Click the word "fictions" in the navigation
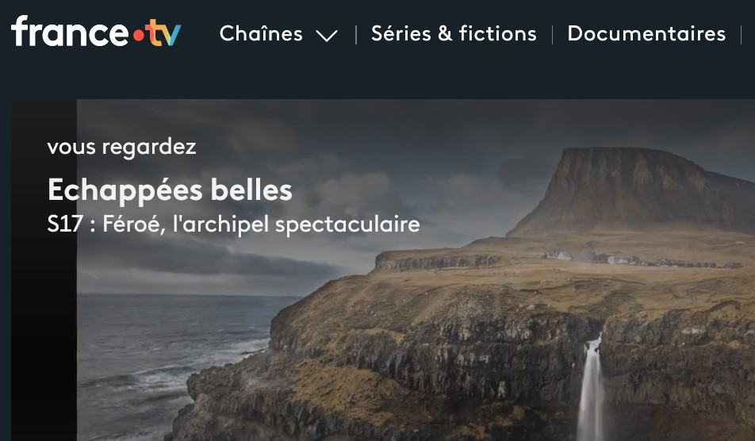This screenshot has width=755, height=441. [497, 33]
